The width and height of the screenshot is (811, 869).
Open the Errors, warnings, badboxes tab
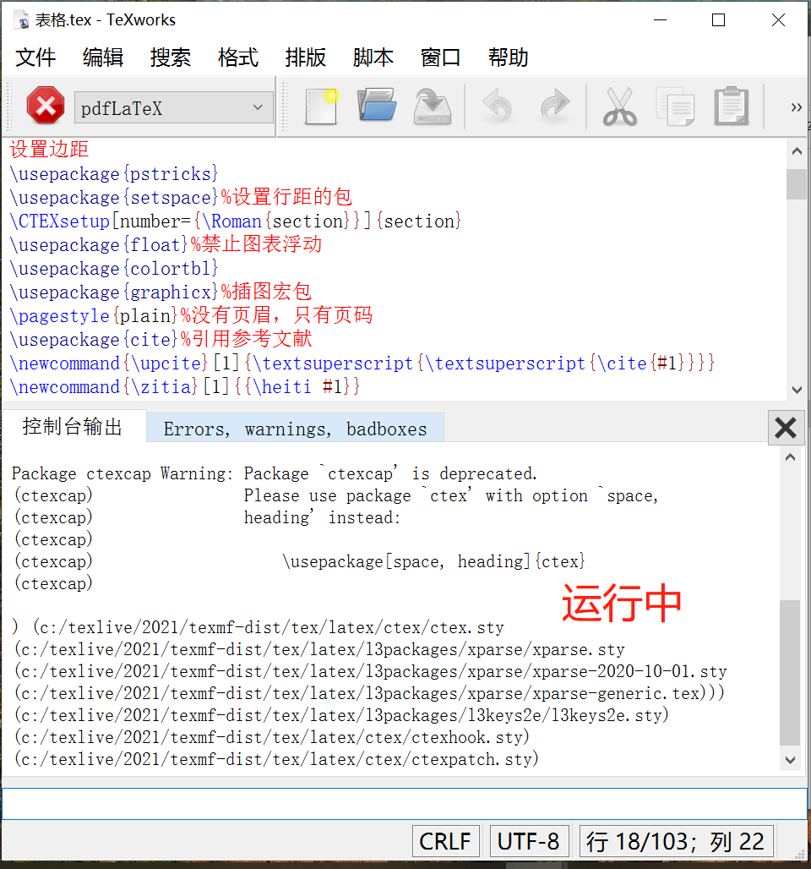(294, 429)
